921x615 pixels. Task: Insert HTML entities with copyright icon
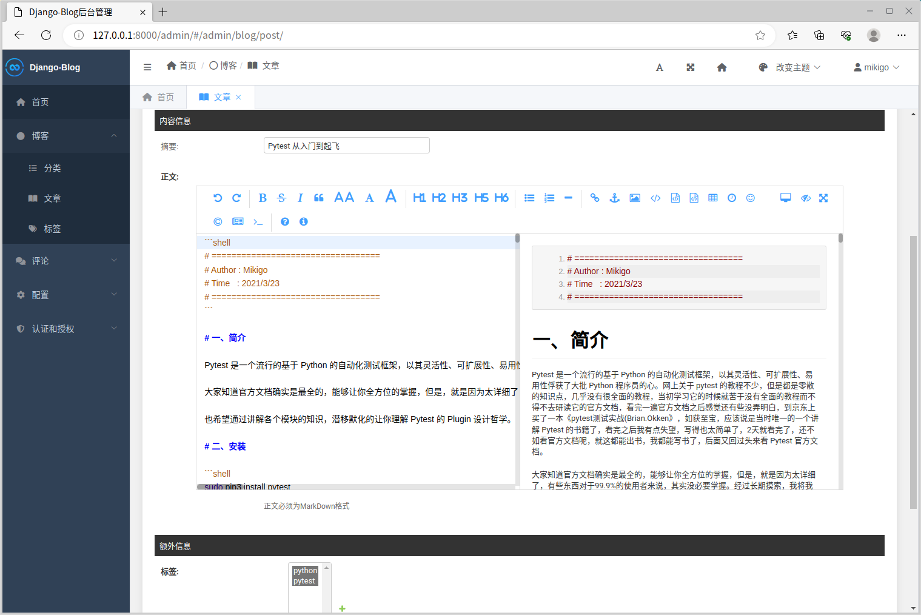coord(218,221)
